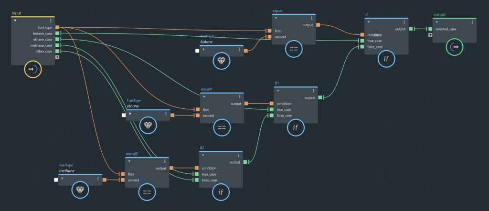The width and height of the screenshot is (489, 211).
Task: Click the input node's arrow circle icon
Action: [x=33, y=69]
